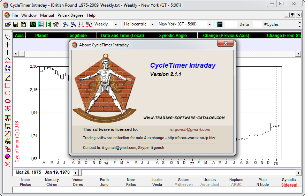305x196 pixels.
Task: Expand the Heliocentric dropdown
Action: [x=152, y=24]
